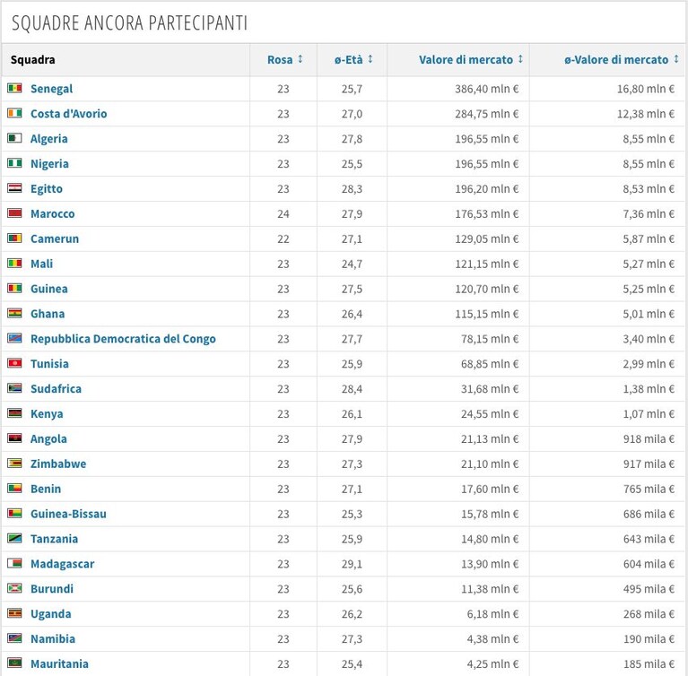Image resolution: width=688 pixels, height=676 pixels.
Task: Click the Repubblica Democratica del Congo flag
Action: pos(14,338)
